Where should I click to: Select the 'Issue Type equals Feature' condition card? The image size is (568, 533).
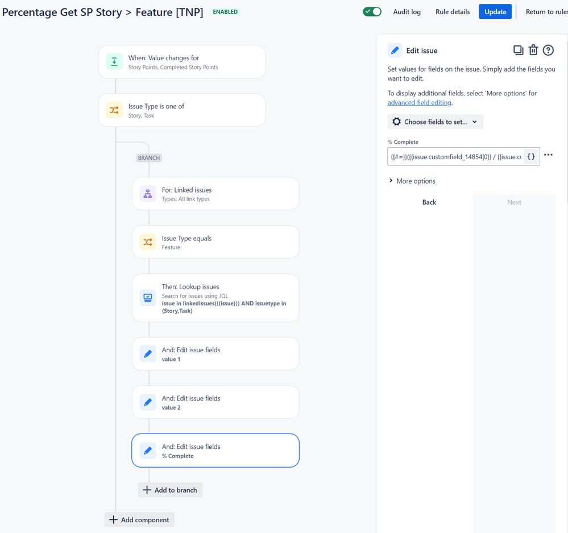tap(215, 242)
